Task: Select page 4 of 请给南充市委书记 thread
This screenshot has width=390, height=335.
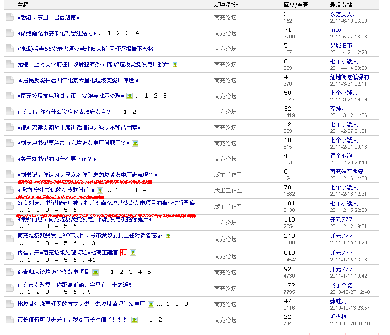Action: 137,33
